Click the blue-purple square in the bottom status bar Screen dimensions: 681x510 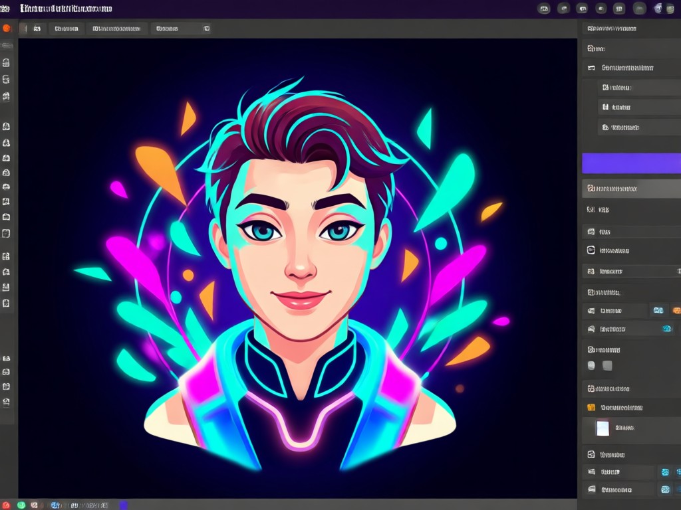[123, 505]
